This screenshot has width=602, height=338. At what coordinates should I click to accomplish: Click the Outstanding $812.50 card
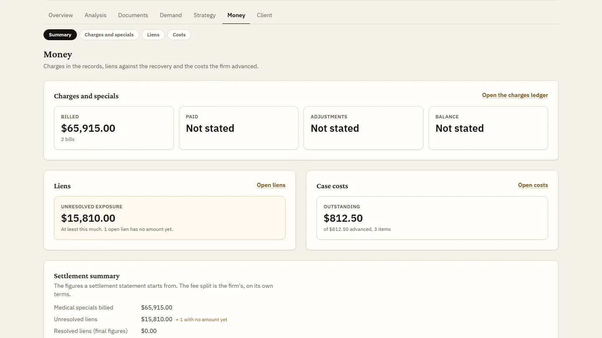click(432, 218)
